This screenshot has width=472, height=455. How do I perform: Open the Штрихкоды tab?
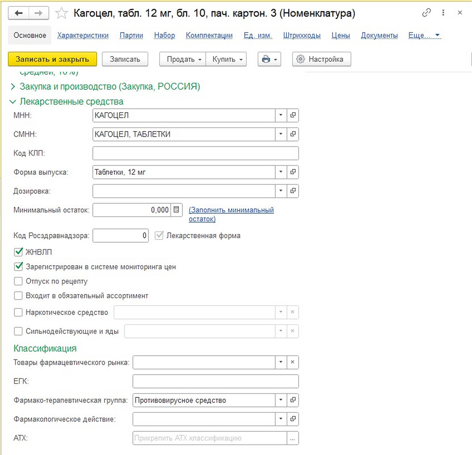coord(302,35)
